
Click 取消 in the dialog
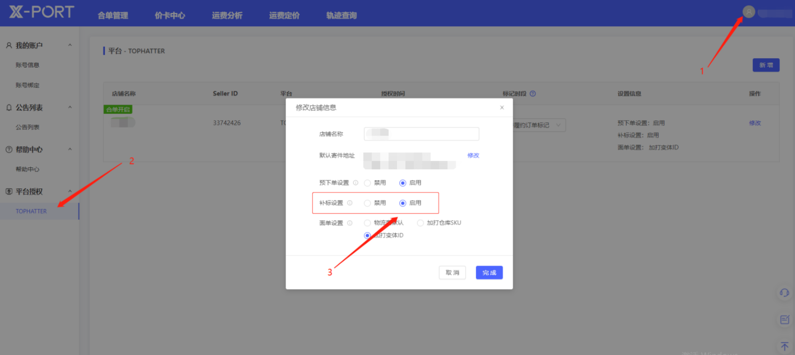tap(452, 273)
